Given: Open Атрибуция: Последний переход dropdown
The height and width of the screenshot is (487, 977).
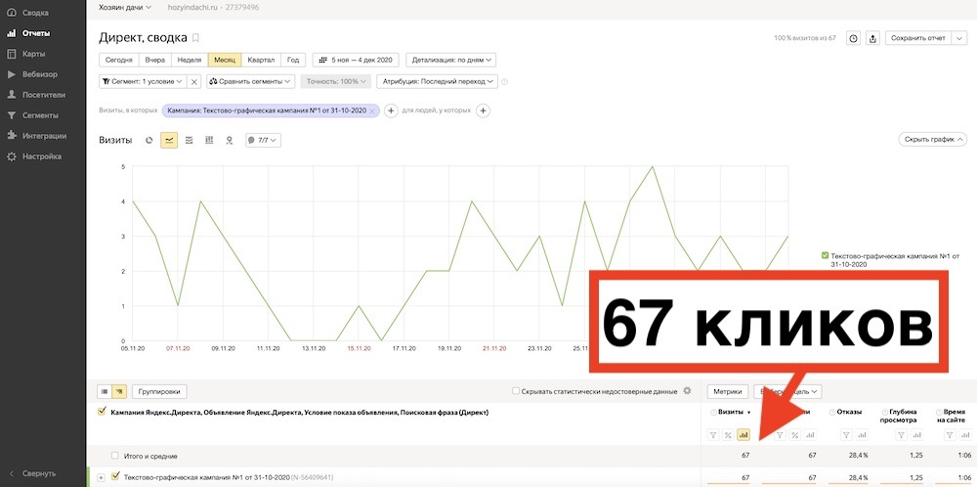Looking at the screenshot, I should click(437, 82).
